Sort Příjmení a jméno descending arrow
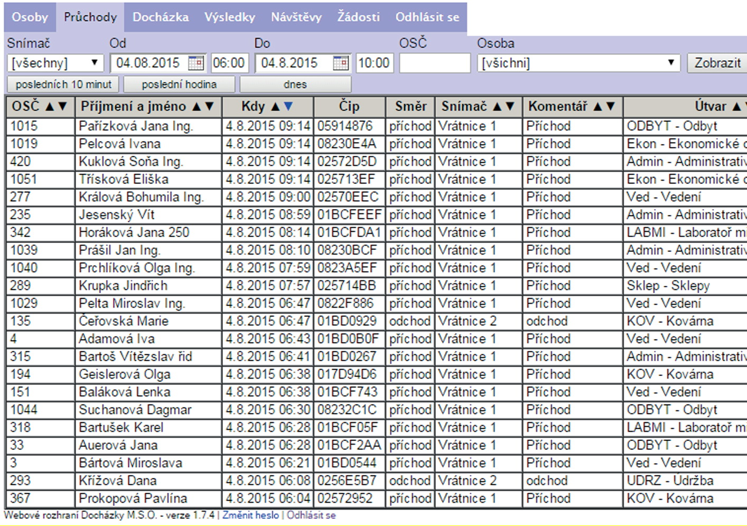The image size is (747, 526). point(209,107)
